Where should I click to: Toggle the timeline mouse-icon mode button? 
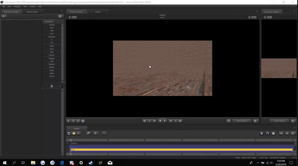pos(262,133)
